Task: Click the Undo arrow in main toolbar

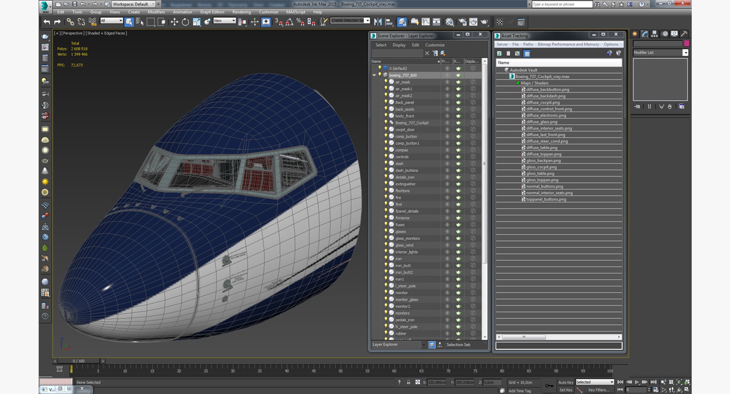Action: [x=47, y=22]
